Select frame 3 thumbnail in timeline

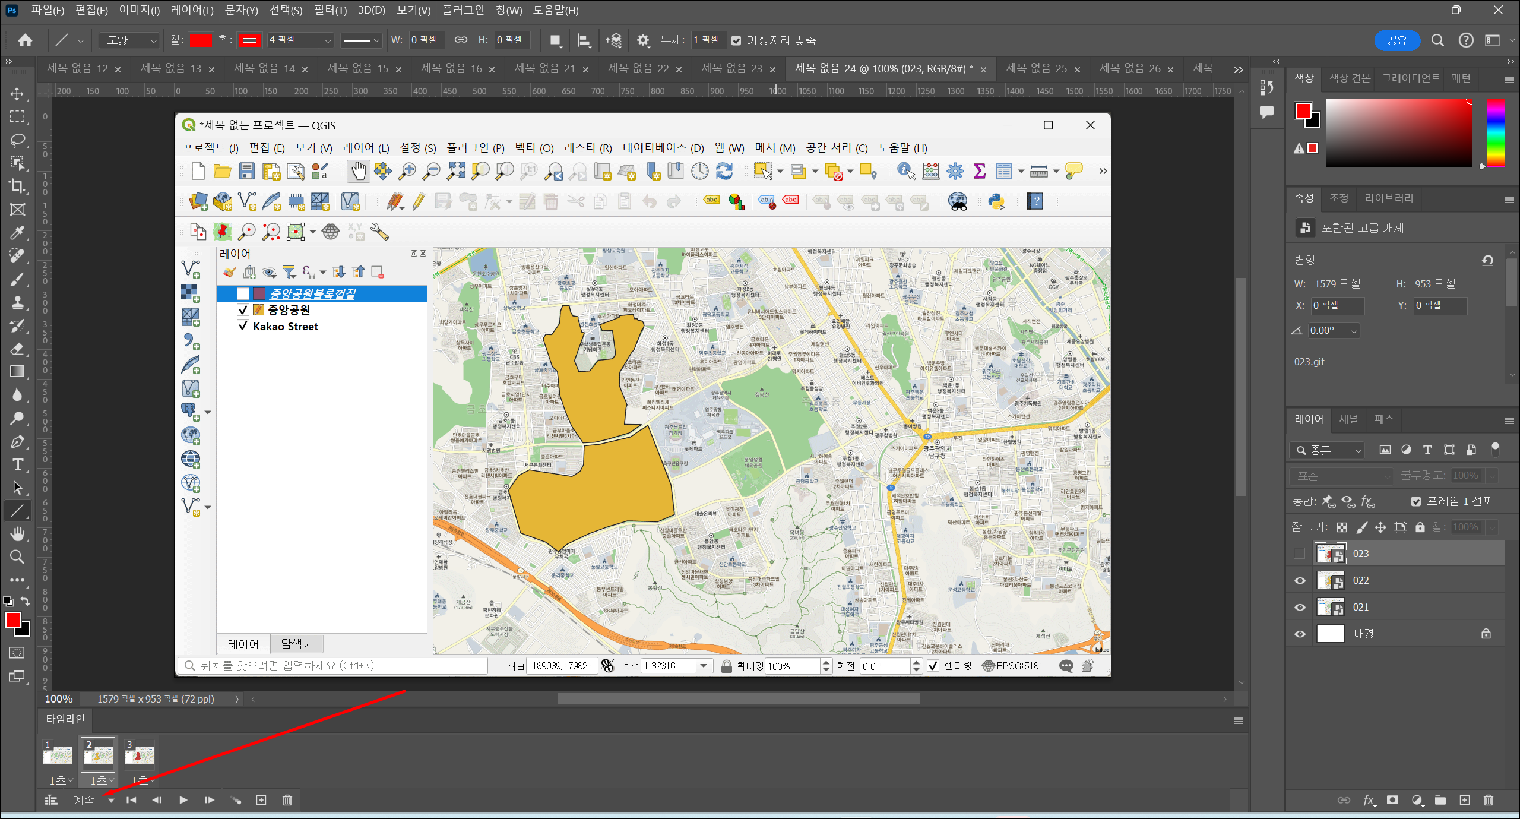pyautogui.click(x=139, y=755)
